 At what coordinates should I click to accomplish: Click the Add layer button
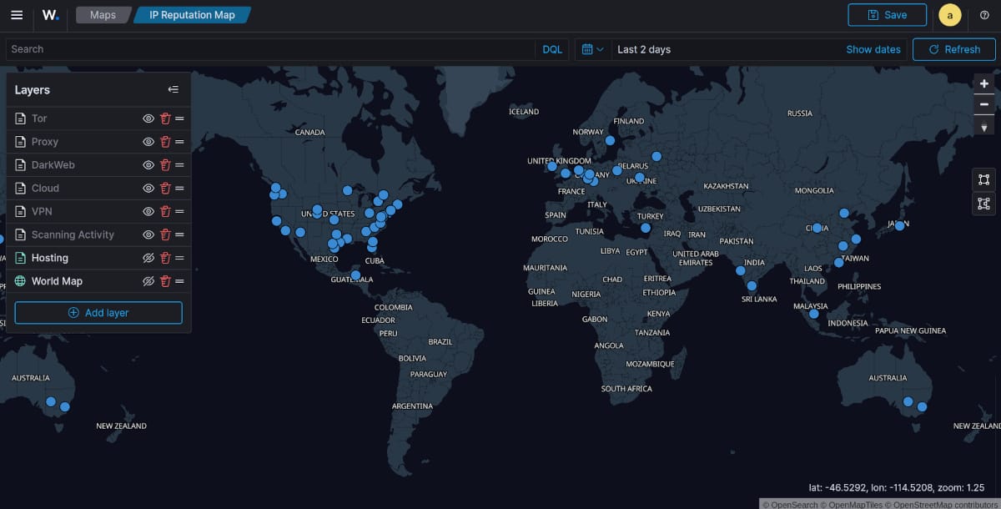click(98, 313)
